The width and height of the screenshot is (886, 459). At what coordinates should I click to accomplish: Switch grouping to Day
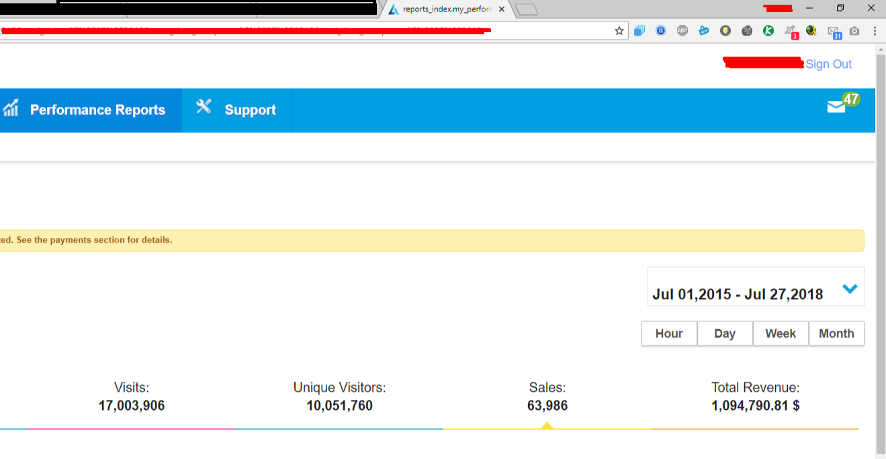(x=725, y=333)
